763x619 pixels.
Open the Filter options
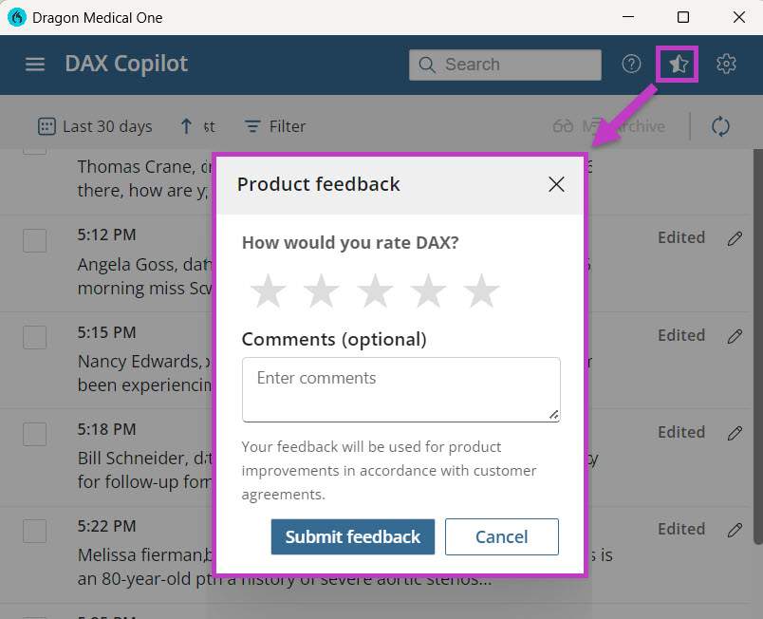click(x=274, y=125)
